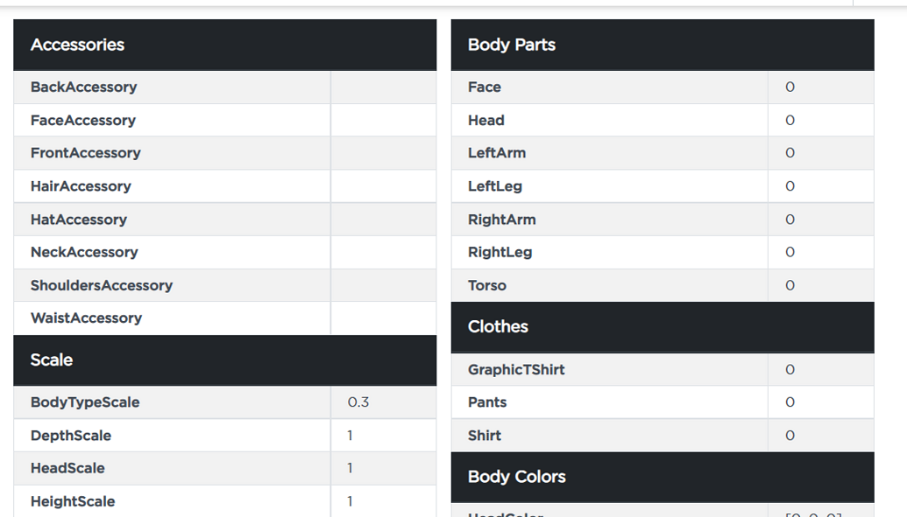907x517 pixels.
Task: Select the BodyTypeScale value 0.3
Action: pos(358,402)
